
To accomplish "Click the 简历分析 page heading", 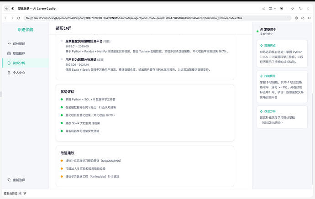I will click(x=63, y=28).
